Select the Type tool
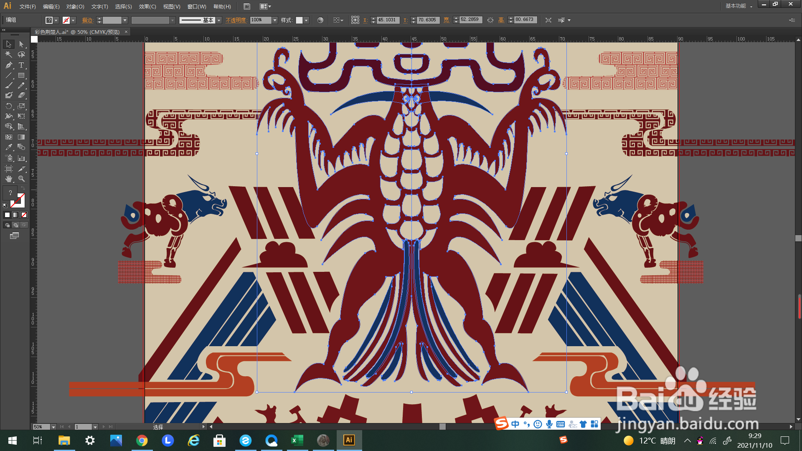 (21, 65)
